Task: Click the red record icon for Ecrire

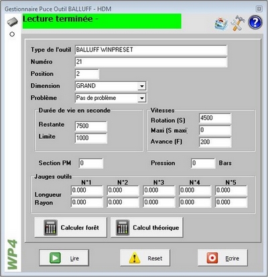Action: pyautogui.click(x=212, y=258)
